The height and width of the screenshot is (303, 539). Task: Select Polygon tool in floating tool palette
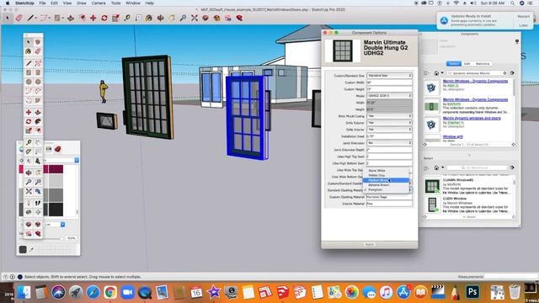click(x=38, y=82)
